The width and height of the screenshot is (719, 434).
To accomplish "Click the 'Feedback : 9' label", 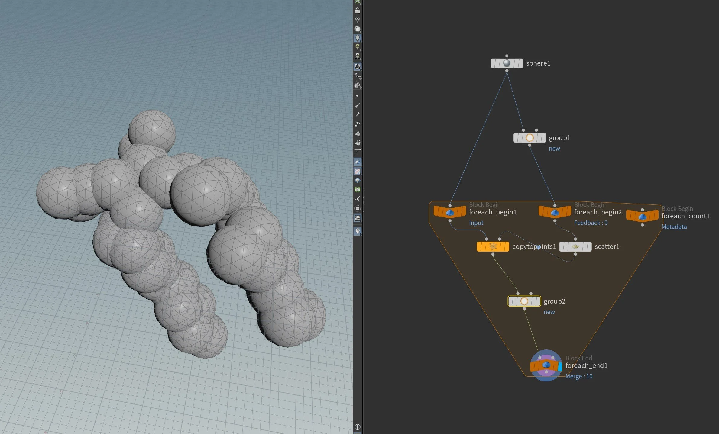I will click(591, 223).
